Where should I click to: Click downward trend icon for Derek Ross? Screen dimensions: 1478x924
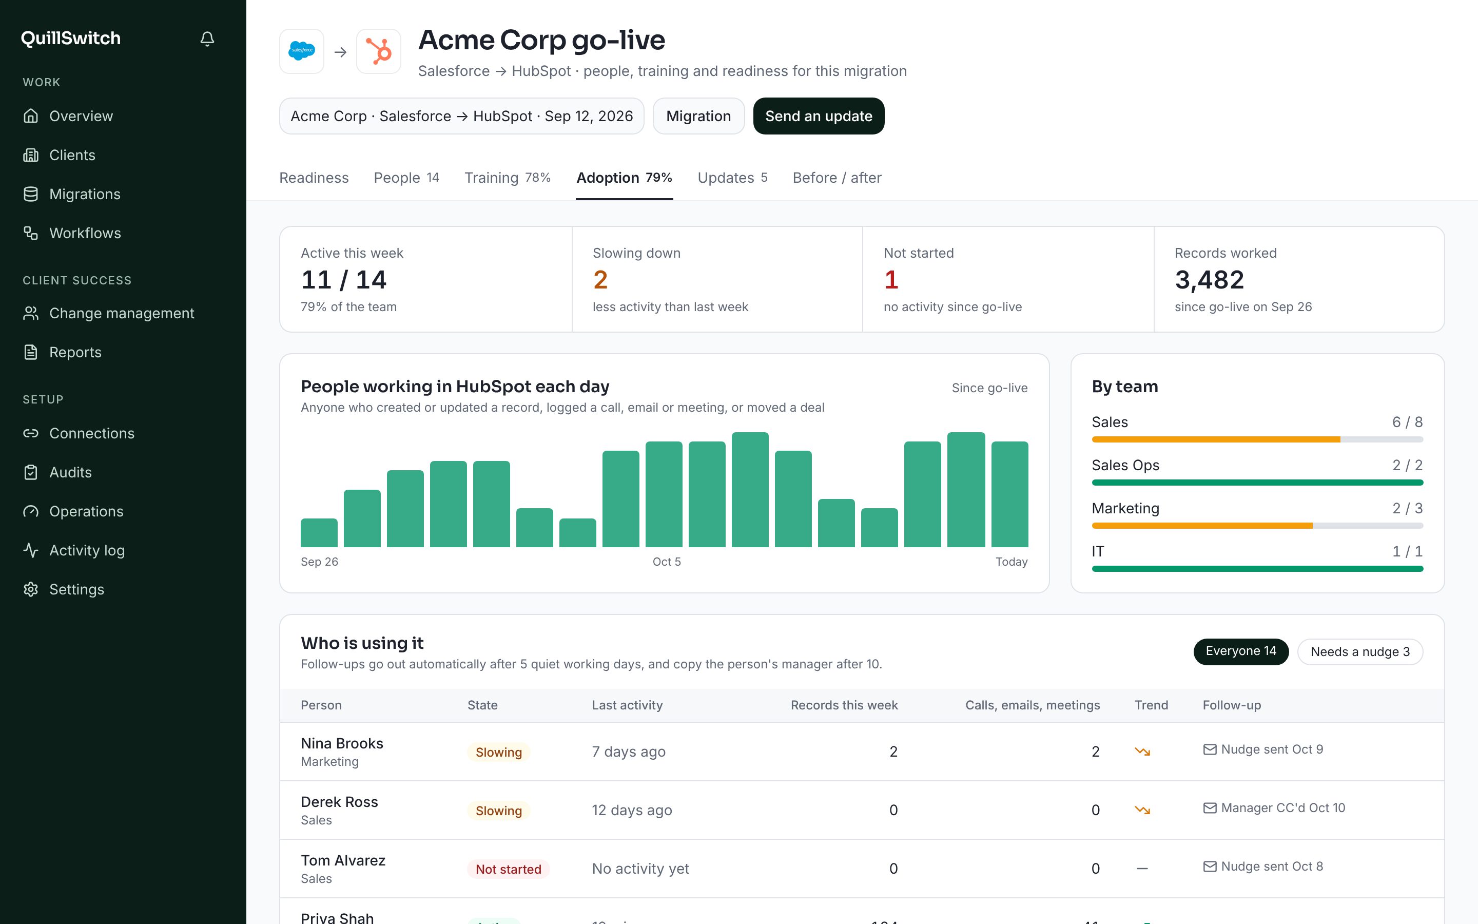pos(1142,811)
